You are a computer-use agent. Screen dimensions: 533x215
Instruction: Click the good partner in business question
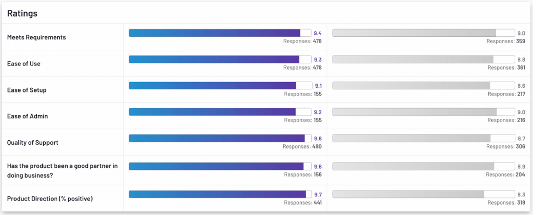[x=62, y=170]
